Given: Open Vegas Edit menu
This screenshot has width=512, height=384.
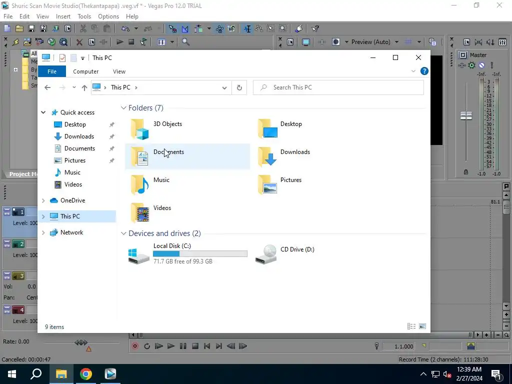Looking at the screenshot, I should coord(24,16).
